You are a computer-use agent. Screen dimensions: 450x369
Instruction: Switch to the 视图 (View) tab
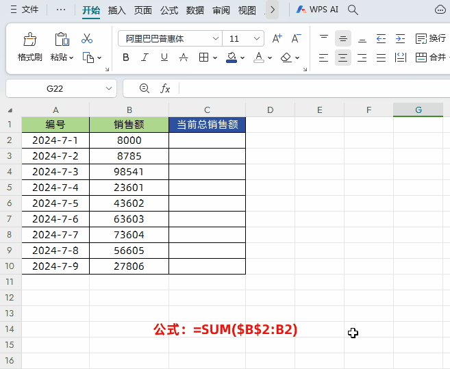pos(247,10)
